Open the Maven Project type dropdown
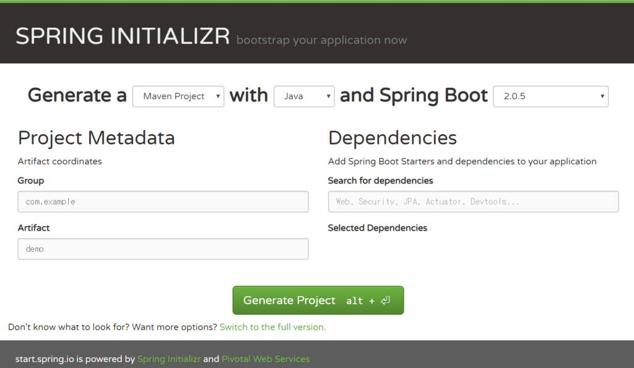 tap(178, 96)
